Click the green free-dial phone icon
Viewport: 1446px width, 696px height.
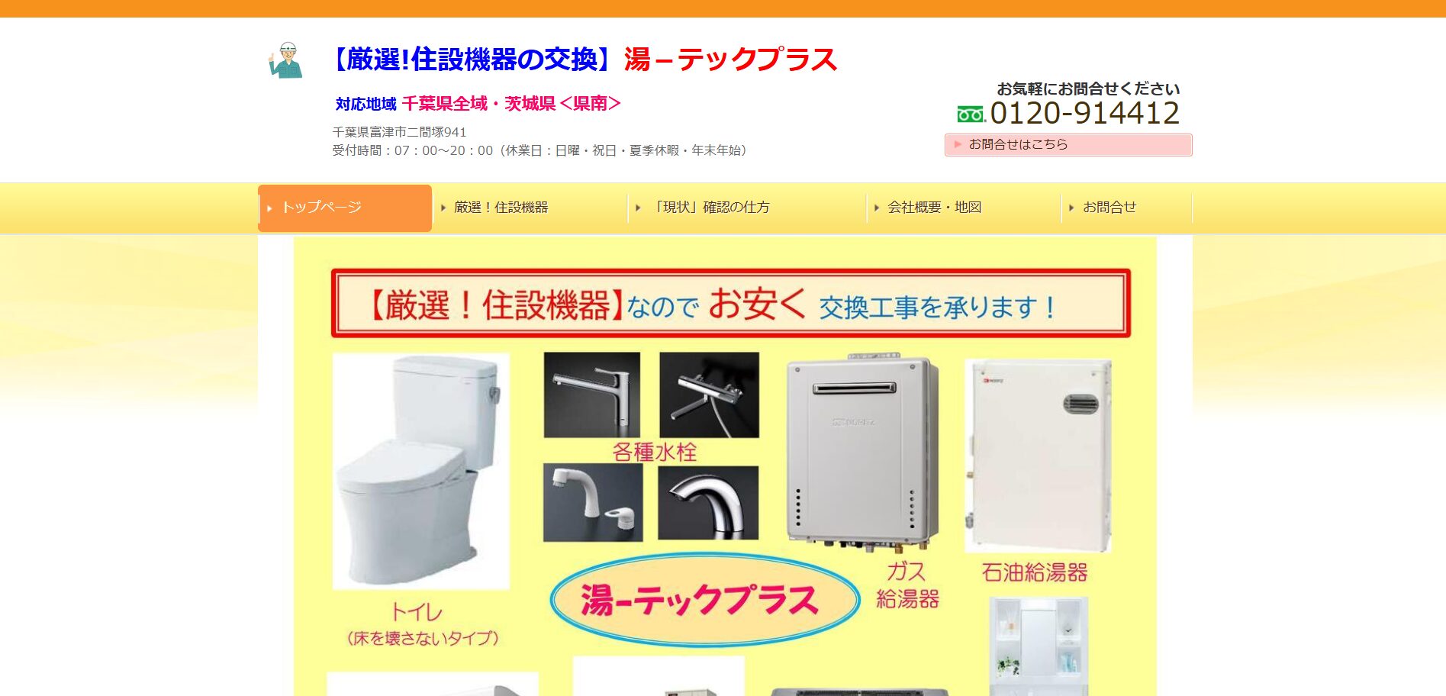click(971, 114)
